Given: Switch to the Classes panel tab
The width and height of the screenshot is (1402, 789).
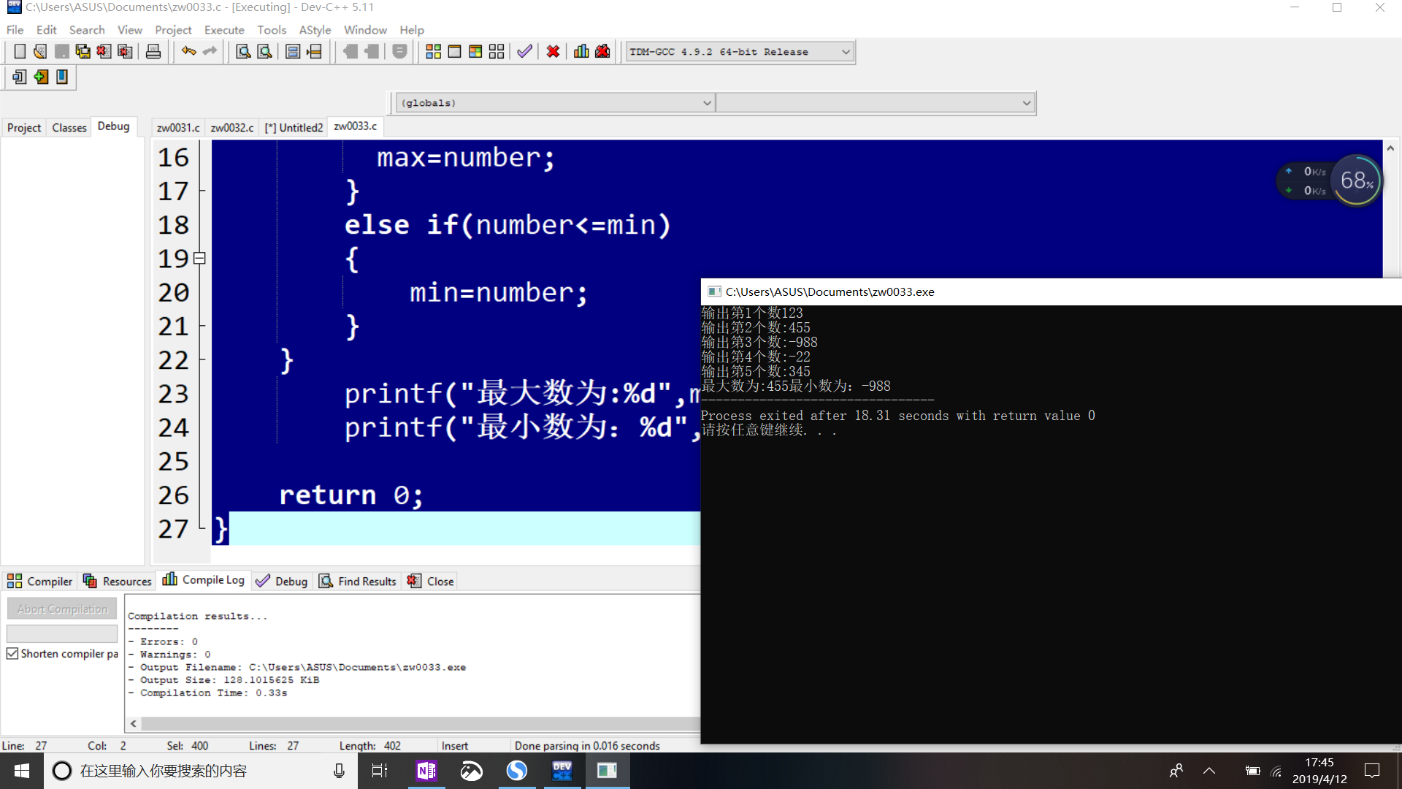Looking at the screenshot, I should pyautogui.click(x=69, y=128).
